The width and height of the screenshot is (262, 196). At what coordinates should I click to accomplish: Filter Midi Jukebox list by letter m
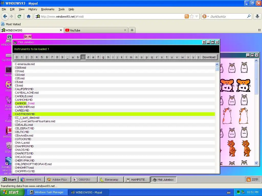tap(131, 57)
